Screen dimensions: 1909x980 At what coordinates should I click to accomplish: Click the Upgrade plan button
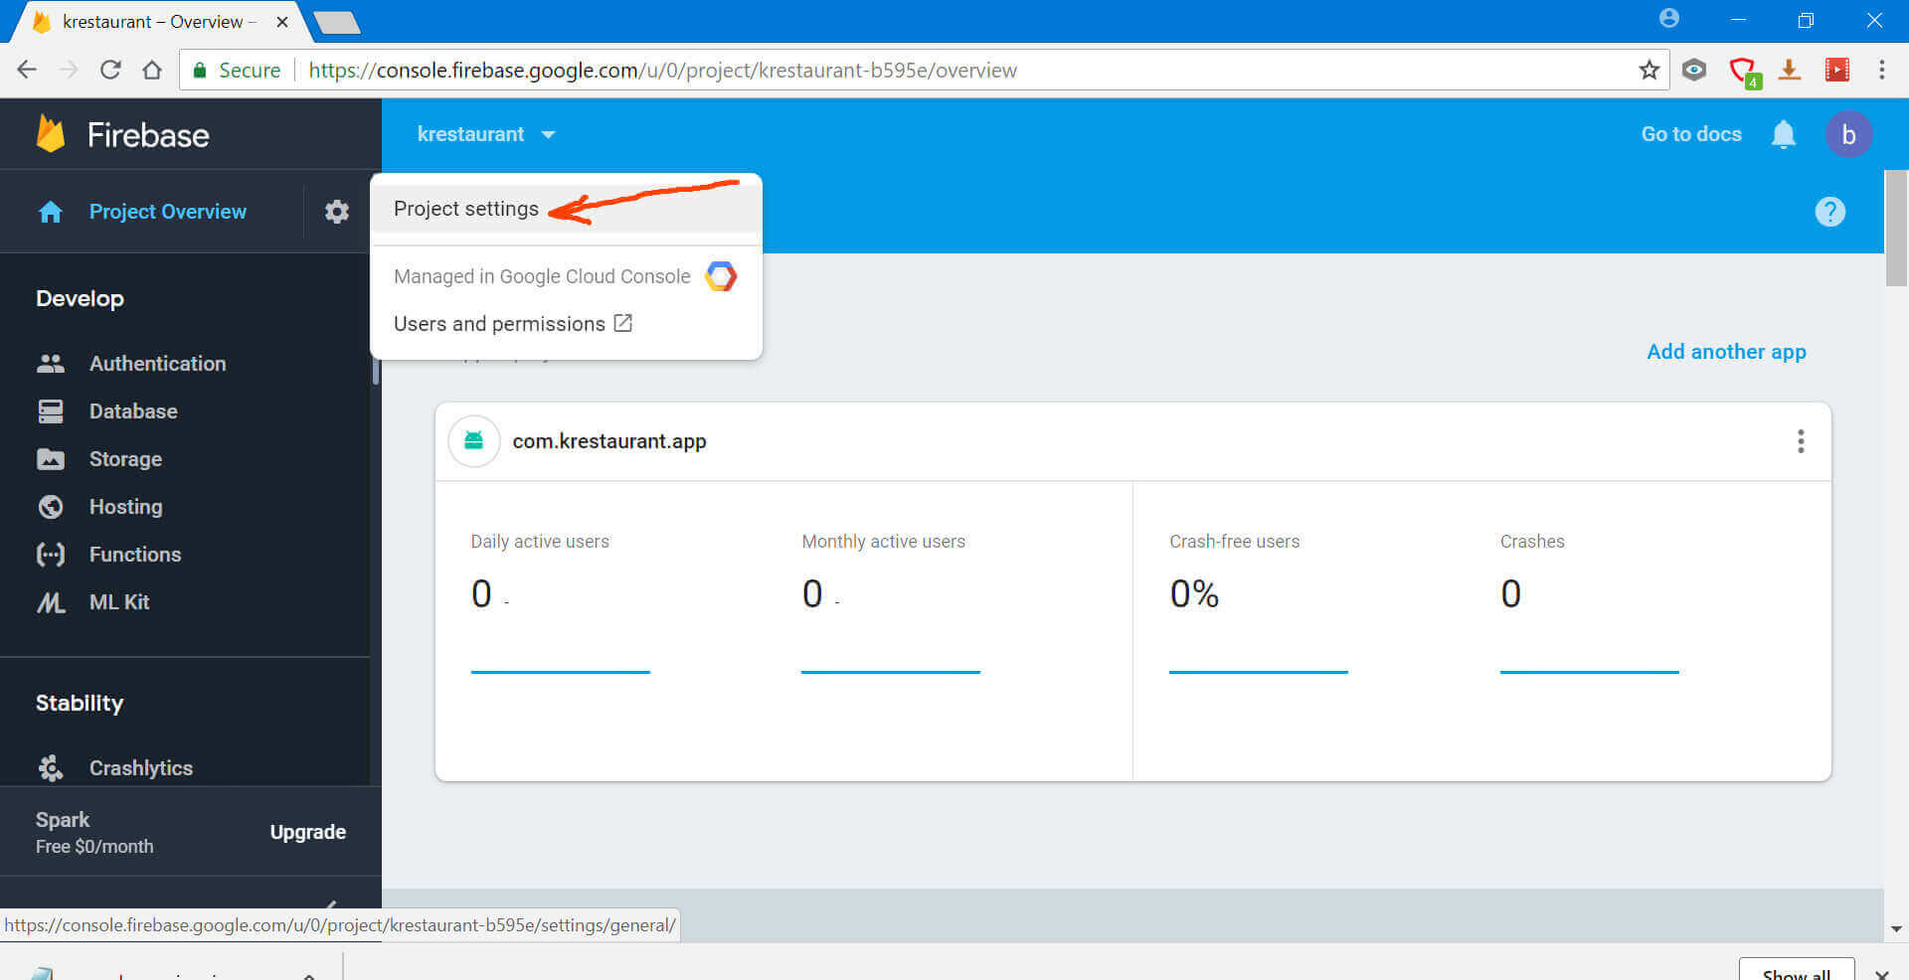click(x=307, y=832)
